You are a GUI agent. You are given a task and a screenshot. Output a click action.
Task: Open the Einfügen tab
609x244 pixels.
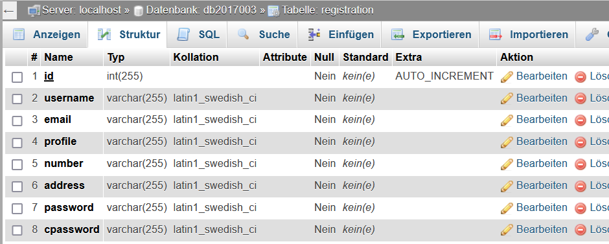[x=340, y=34]
